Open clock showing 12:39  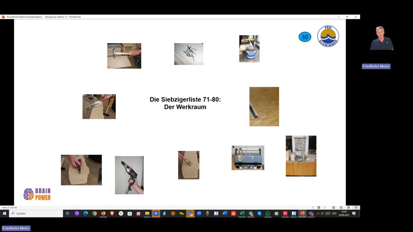click(x=344, y=213)
